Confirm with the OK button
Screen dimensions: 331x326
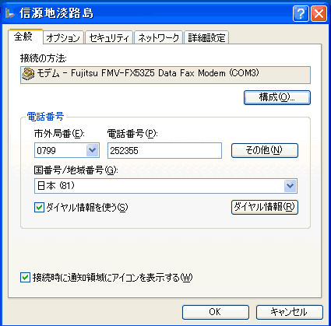pos(216,312)
